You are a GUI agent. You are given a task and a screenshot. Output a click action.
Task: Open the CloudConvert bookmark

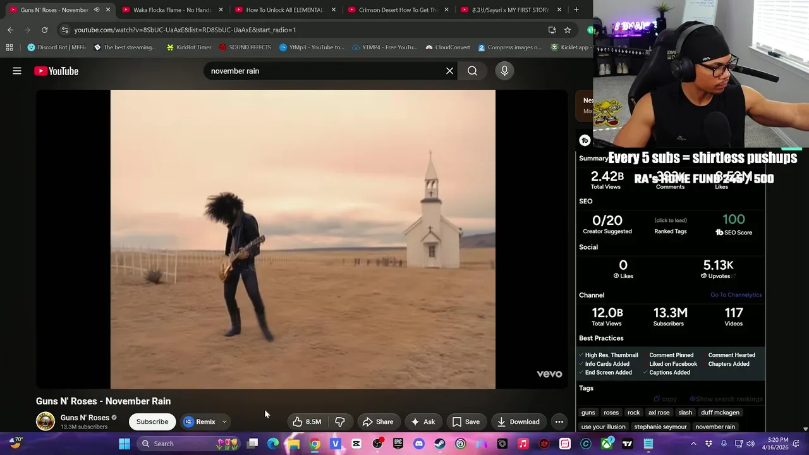coord(447,47)
